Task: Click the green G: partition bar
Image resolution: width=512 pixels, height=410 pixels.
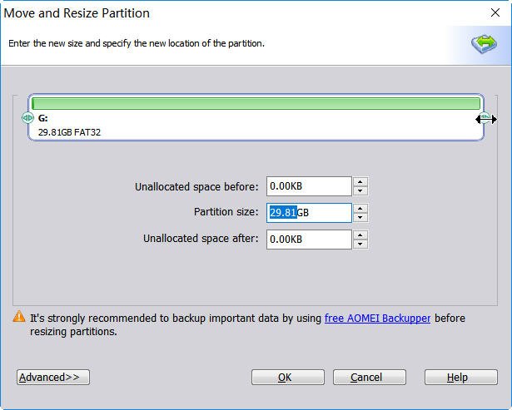Action: [x=256, y=104]
